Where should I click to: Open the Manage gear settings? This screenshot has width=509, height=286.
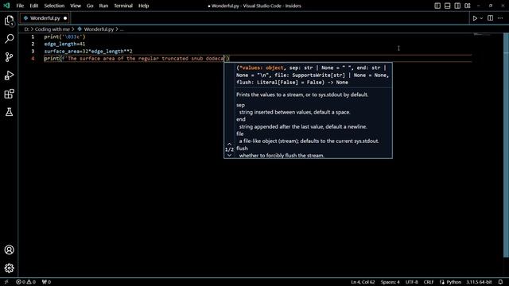[x=9, y=269]
